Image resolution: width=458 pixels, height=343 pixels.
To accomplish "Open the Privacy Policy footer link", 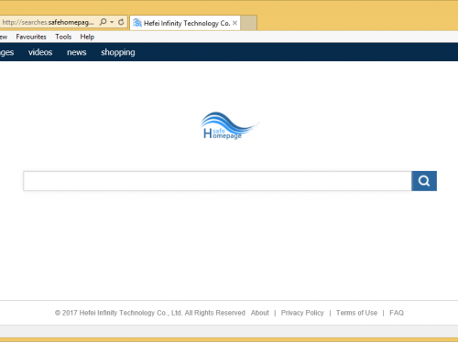I will [x=302, y=313].
